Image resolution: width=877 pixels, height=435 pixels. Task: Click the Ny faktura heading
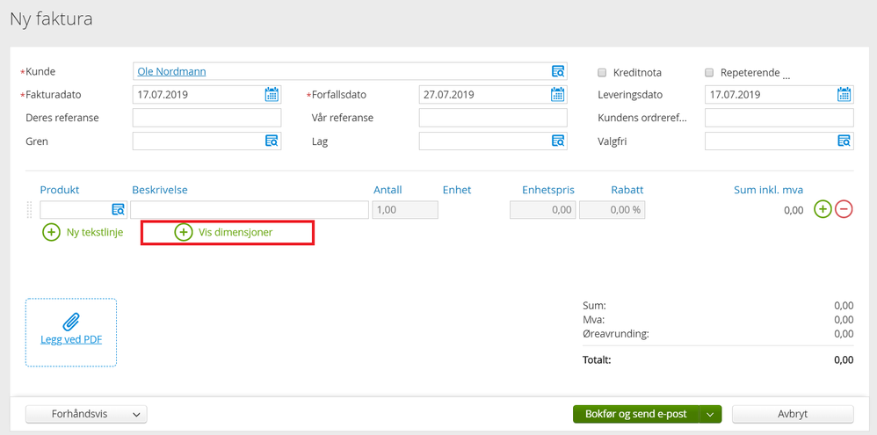[52, 19]
